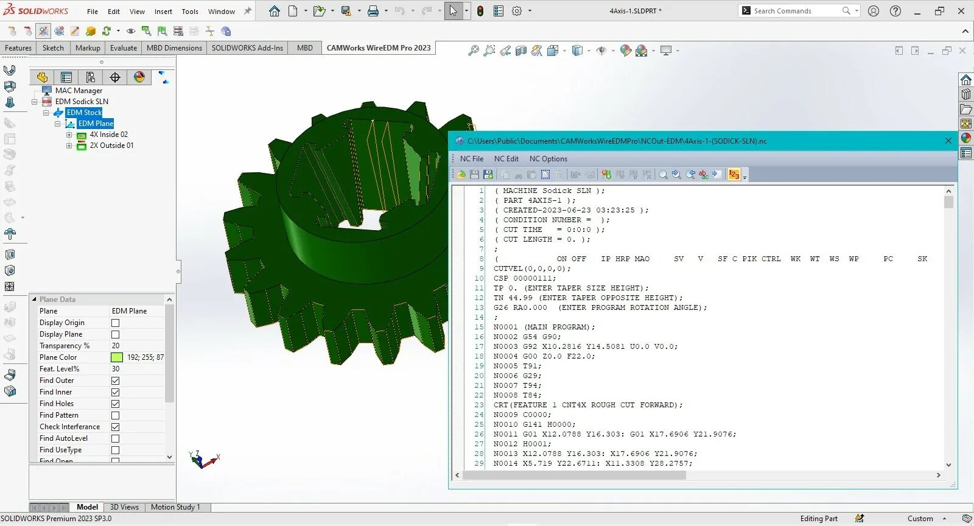Click the Plane Color green swatch
Screen dimensions: 974x526
pyautogui.click(x=117, y=357)
